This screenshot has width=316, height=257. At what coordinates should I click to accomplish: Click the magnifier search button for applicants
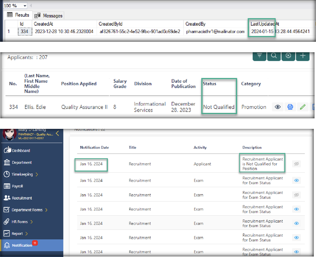(x=274, y=56)
